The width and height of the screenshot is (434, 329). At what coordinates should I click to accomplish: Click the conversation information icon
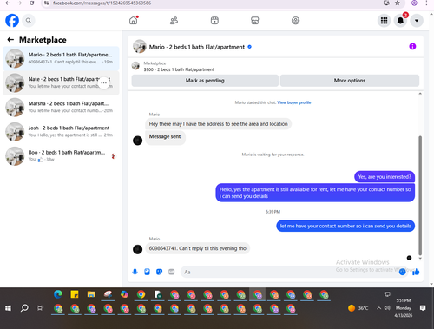pyautogui.click(x=412, y=46)
